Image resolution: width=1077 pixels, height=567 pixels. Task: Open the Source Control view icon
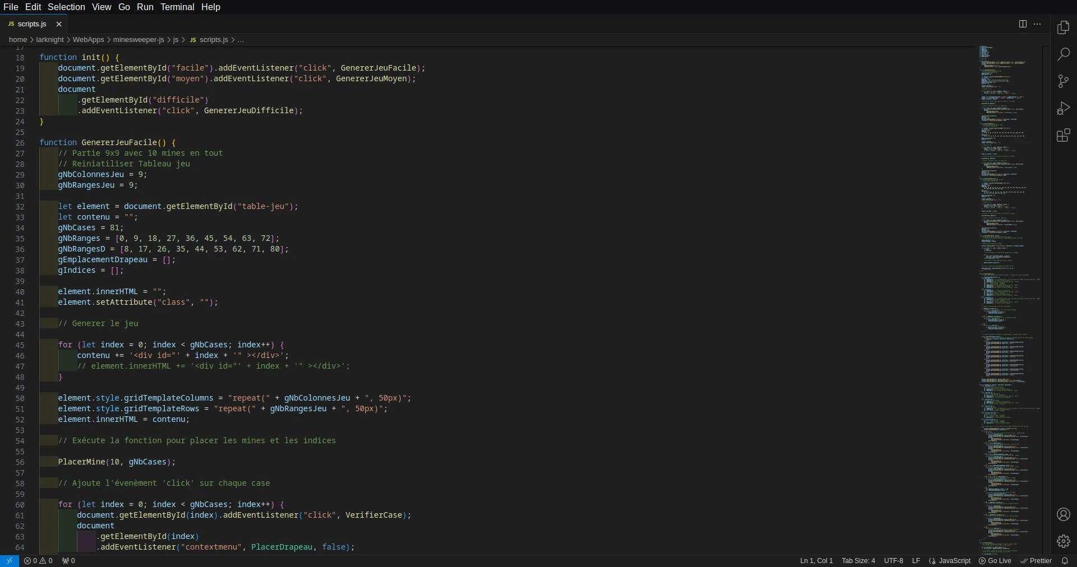coord(1063,81)
